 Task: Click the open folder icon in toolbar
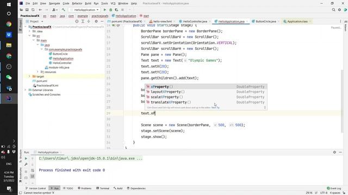tap(21, 10)
